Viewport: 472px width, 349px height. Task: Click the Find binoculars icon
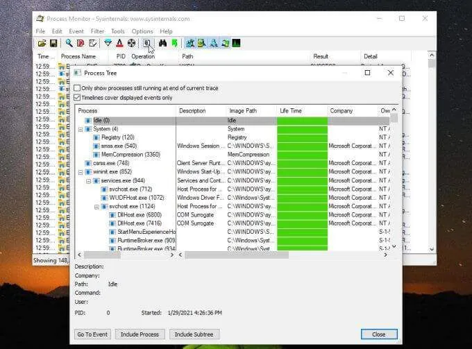point(162,43)
